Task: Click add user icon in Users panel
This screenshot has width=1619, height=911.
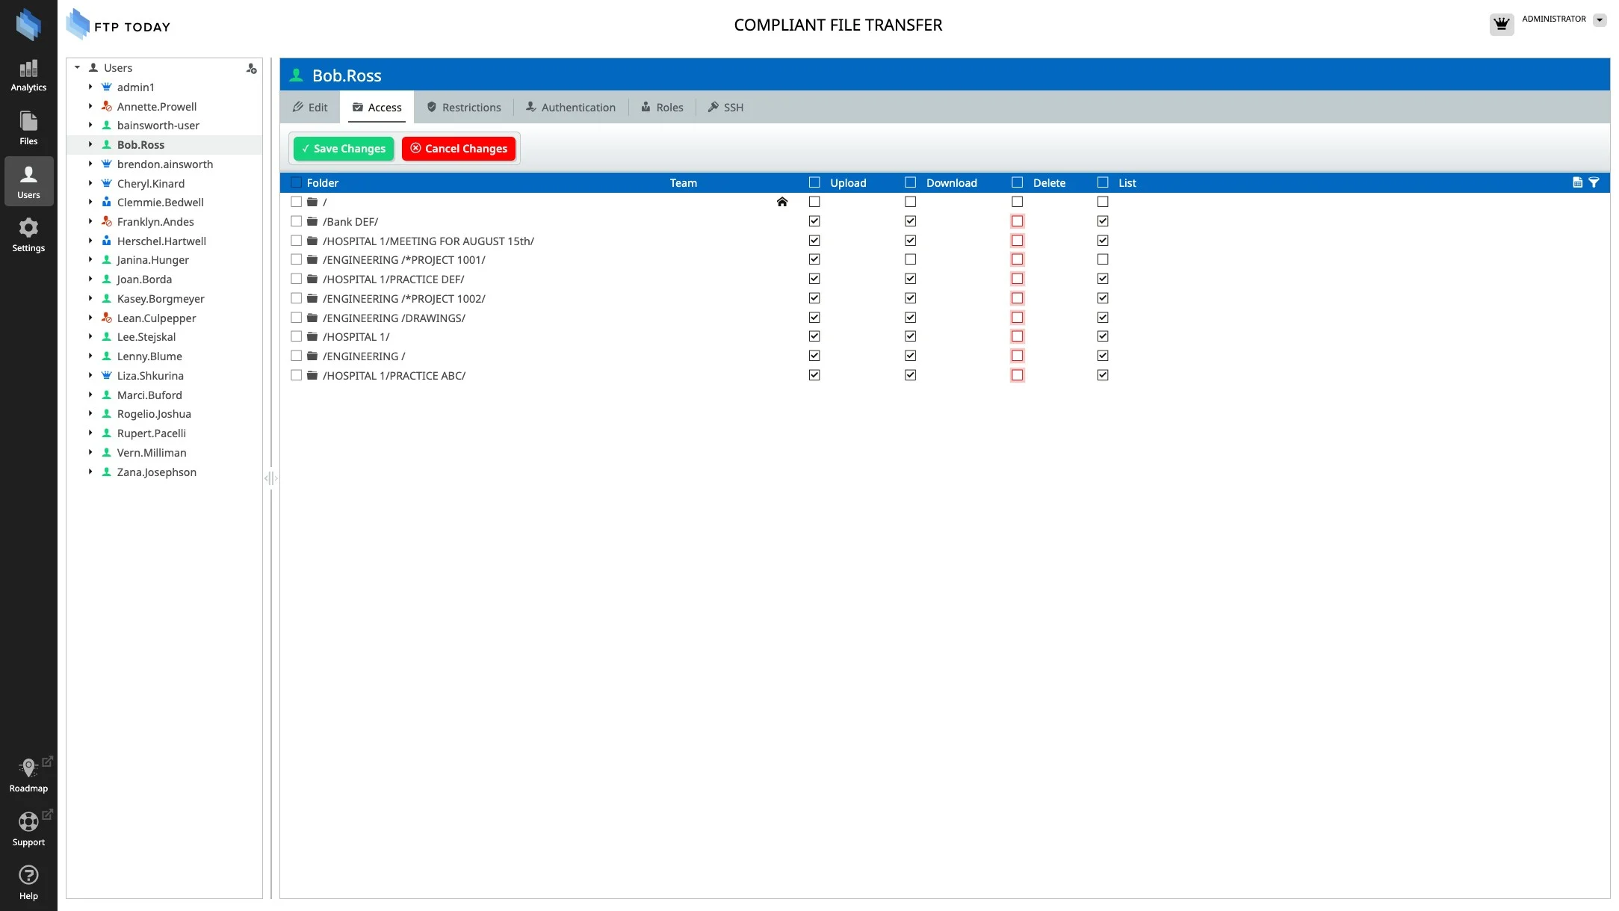Action: tap(251, 69)
